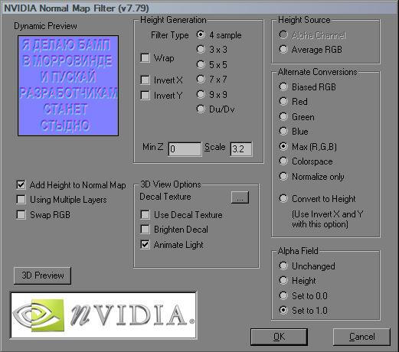Set Alpha Field to Height
Viewport: 399px width, 352px height.
[283, 281]
